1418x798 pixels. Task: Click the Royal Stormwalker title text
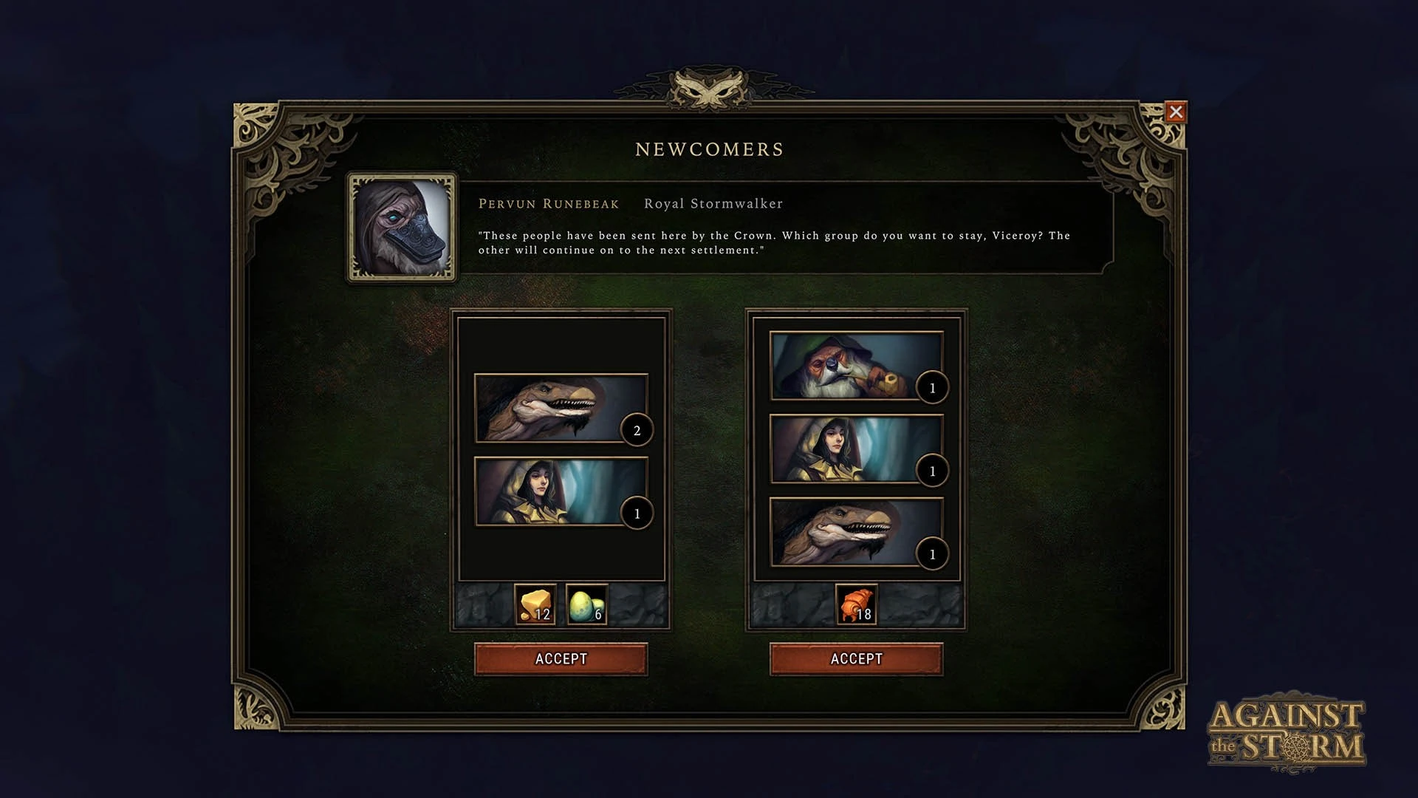tap(713, 203)
